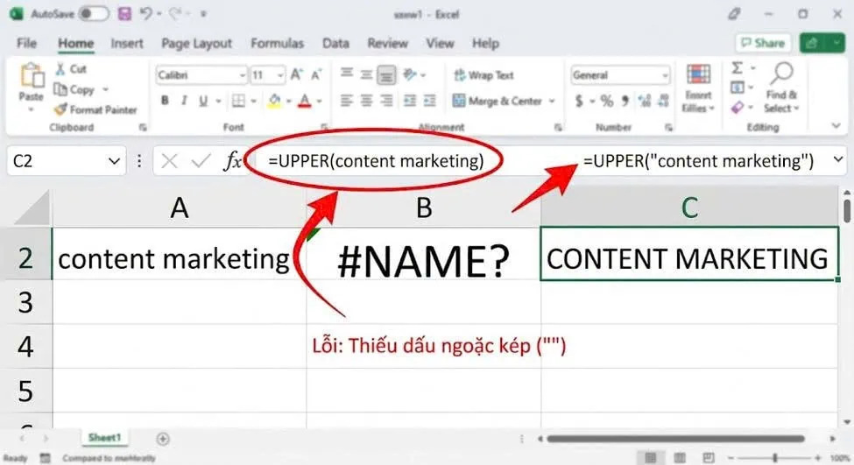Toggle underline formatting

[203, 101]
